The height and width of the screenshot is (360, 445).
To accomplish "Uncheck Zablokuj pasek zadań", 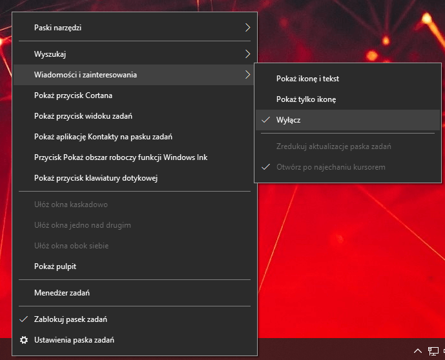I will 134,319.
